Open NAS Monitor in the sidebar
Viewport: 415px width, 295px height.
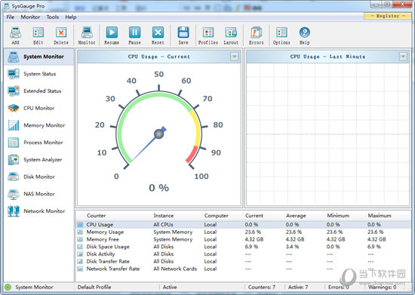39,194
